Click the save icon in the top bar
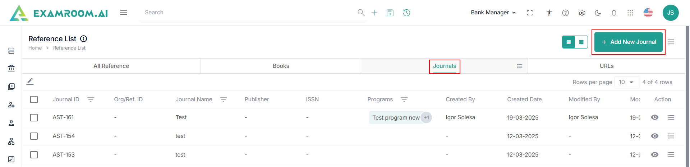 click(x=390, y=13)
